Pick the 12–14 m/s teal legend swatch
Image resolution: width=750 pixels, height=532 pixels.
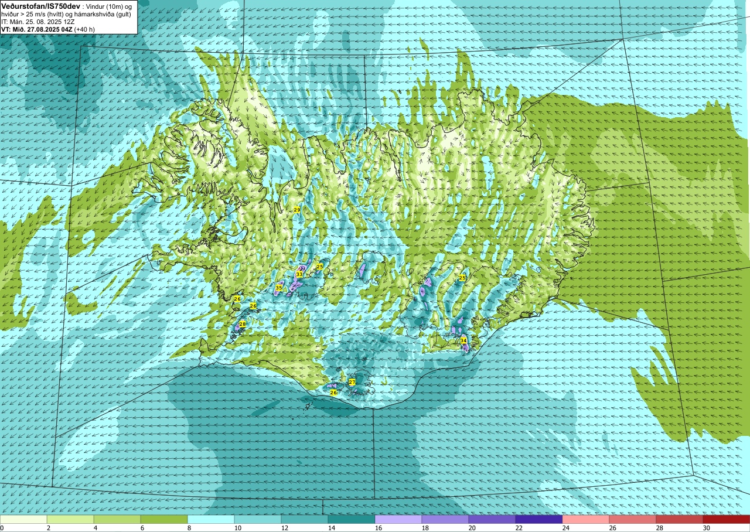pyautogui.click(x=305, y=519)
